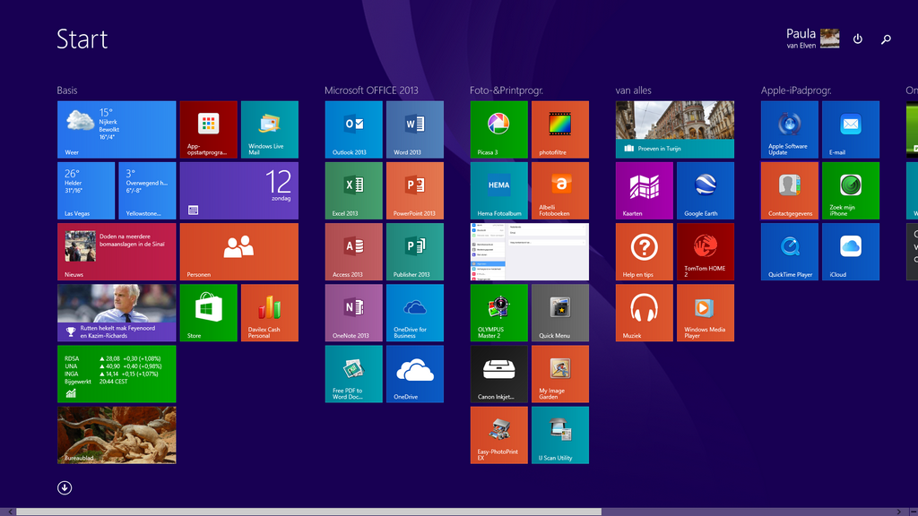The image size is (918, 516).
Task: Launch Picasa 3
Action: (x=498, y=129)
